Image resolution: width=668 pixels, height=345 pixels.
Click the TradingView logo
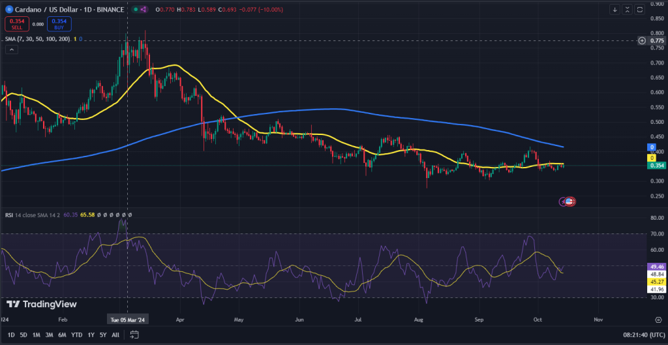click(x=41, y=304)
